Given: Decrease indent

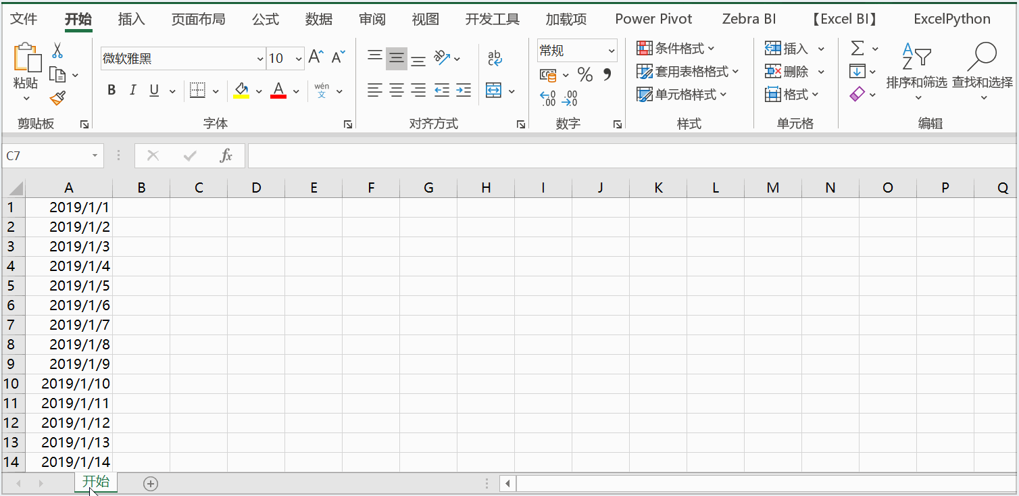Looking at the screenshot, I should [x=442, y=90].
